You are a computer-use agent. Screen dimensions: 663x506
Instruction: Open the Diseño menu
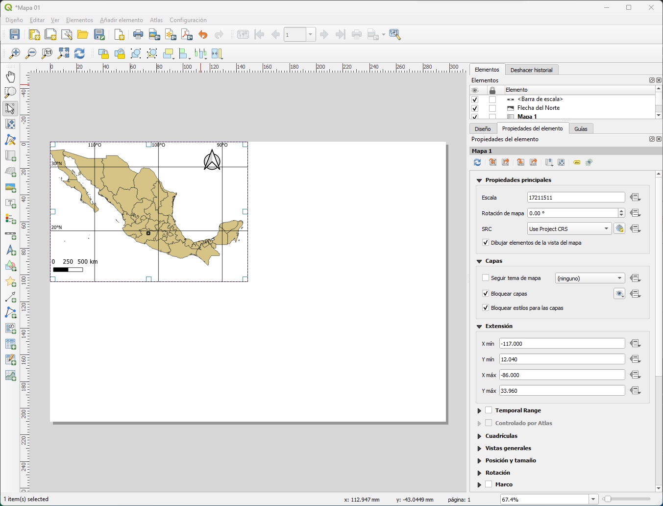pyautogui.click(x=14, y=20)
